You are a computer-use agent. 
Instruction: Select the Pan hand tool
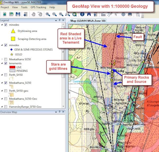[x=34, y=14]
